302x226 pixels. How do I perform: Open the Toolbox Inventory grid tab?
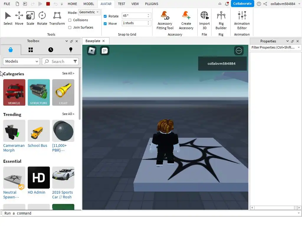click(31, 50)
